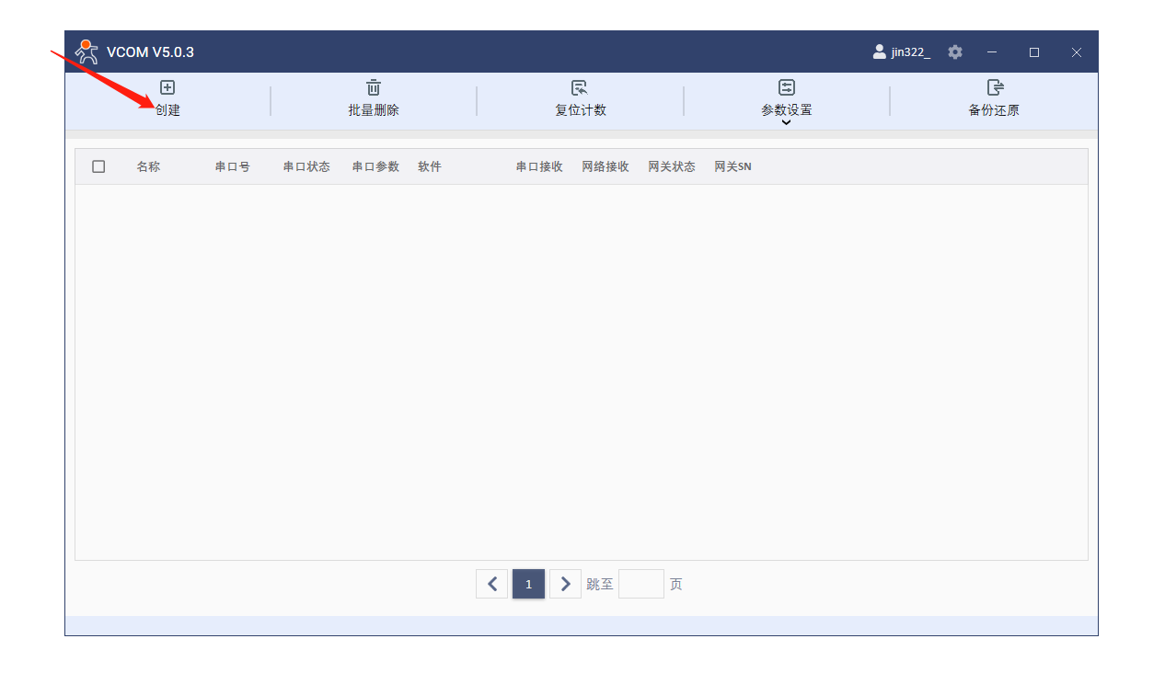Click the 批量删除 trash bin icon

(x=374, y=87)
